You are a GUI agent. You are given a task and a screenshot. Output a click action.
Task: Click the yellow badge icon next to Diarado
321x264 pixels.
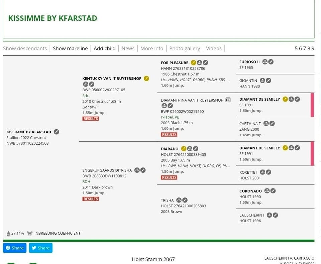[184, 149]
